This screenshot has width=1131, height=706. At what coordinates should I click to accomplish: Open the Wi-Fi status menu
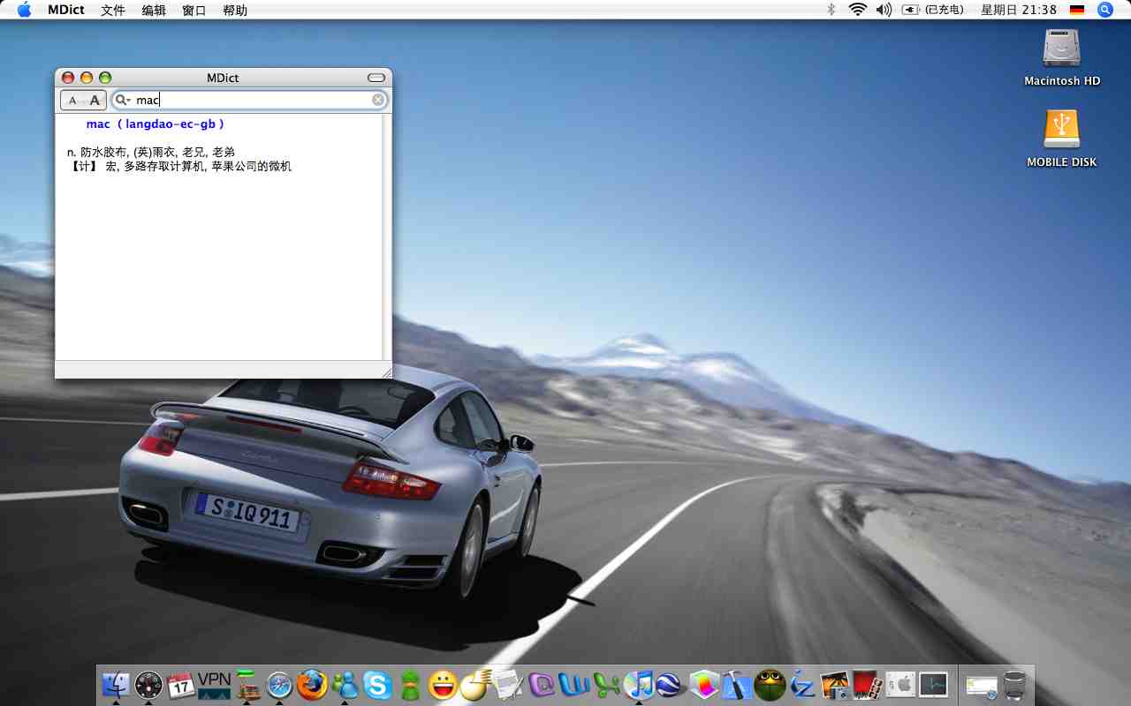point(856,10)
